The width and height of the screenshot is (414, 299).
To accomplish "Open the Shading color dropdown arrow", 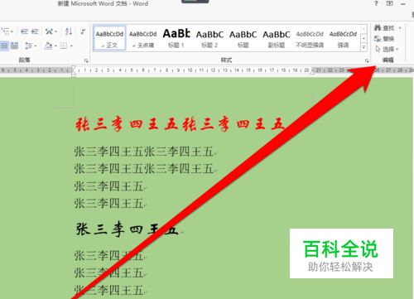I will [55, 46].
